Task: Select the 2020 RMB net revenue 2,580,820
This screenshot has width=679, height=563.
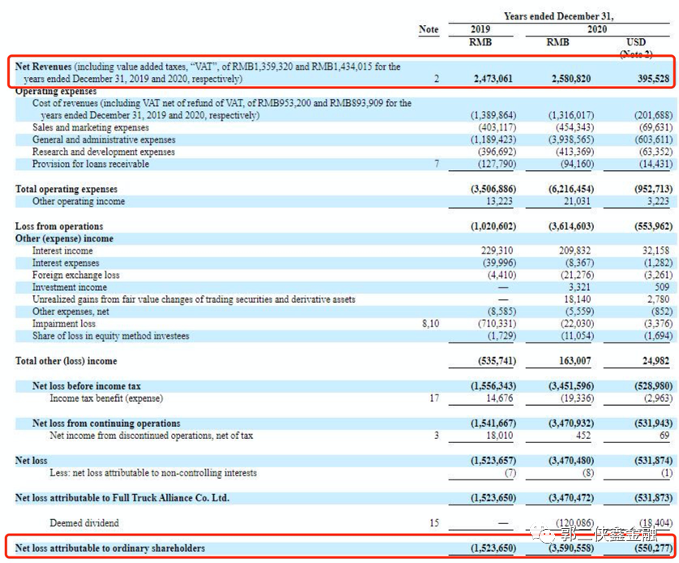Action: [570, 79]
